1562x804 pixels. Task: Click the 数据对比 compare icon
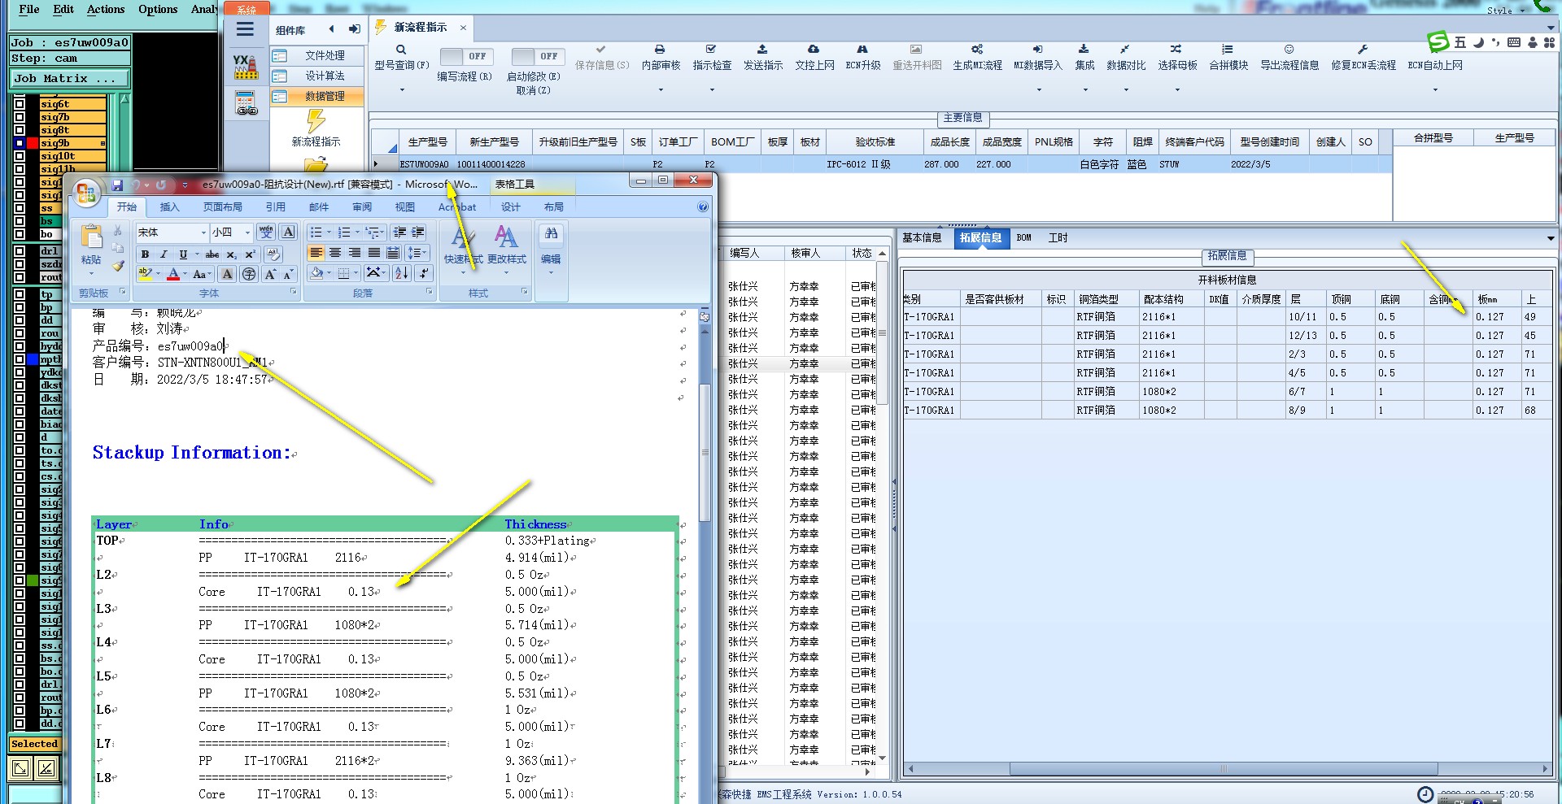1125,50
